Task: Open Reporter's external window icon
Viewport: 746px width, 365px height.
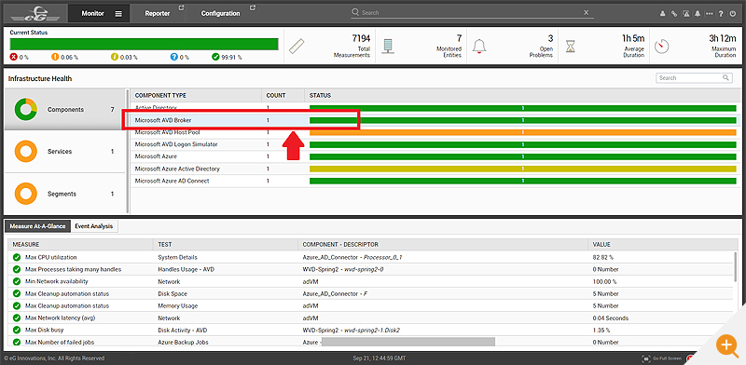Action: pyautogui.click(x=181, y=7)
